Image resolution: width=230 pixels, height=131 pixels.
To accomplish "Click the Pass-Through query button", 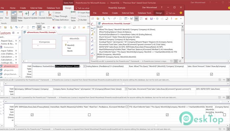I will [x=60, y=16].
